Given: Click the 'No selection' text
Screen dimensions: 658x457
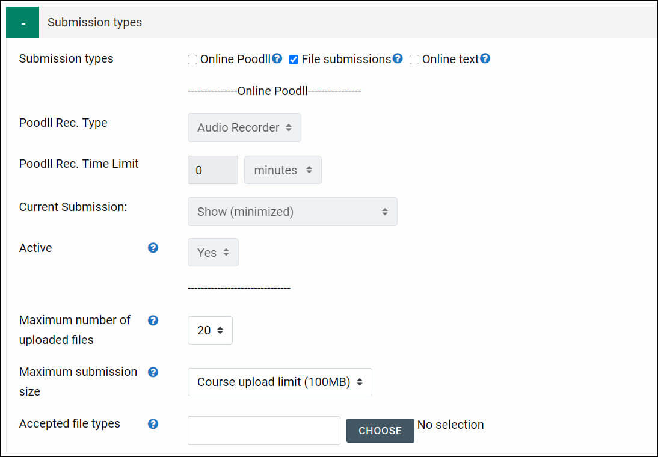Looking at the screenshot, I should 450,425.
